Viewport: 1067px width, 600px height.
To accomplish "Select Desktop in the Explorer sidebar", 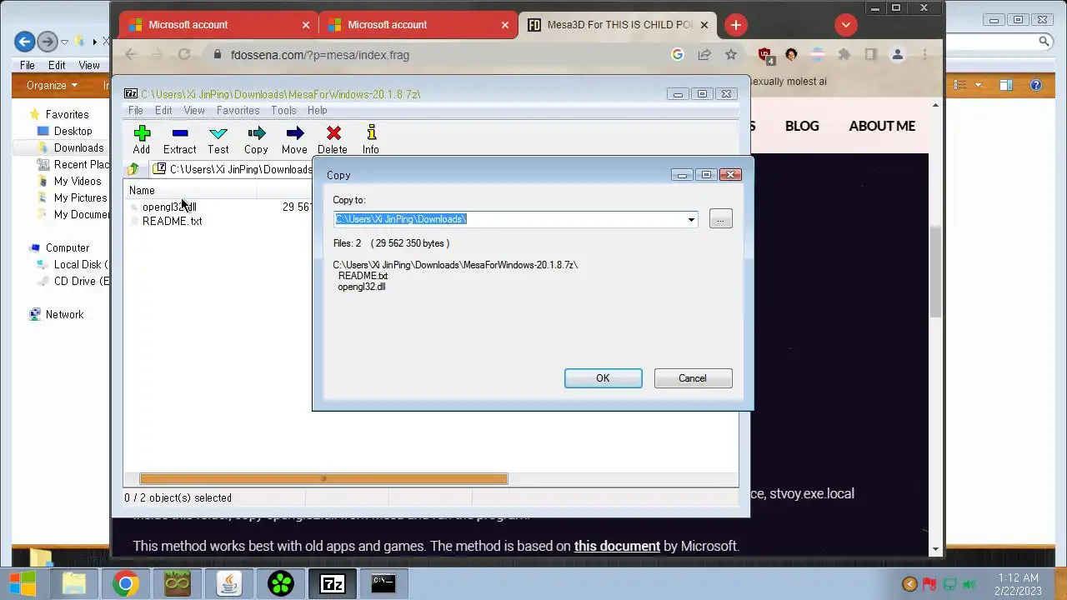I will tap(73, 132).
